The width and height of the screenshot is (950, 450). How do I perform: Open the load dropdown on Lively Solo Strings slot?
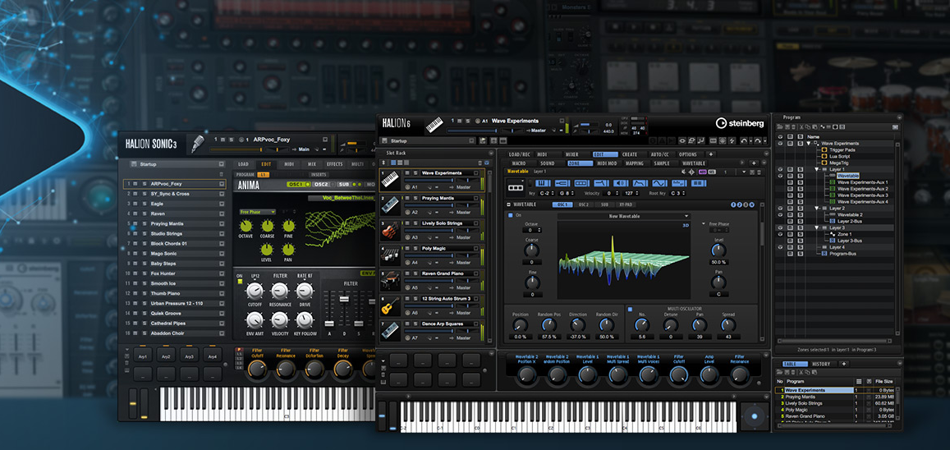(x=475, y=223)
